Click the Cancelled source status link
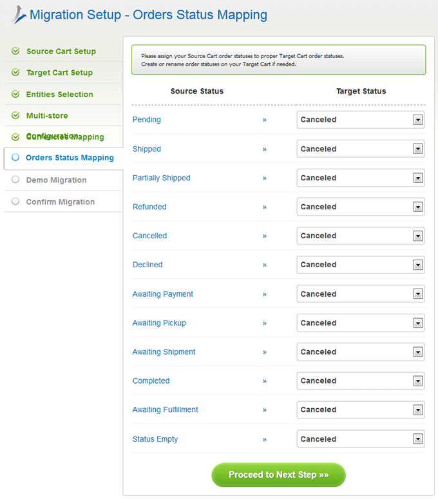 tap(149, 236)
